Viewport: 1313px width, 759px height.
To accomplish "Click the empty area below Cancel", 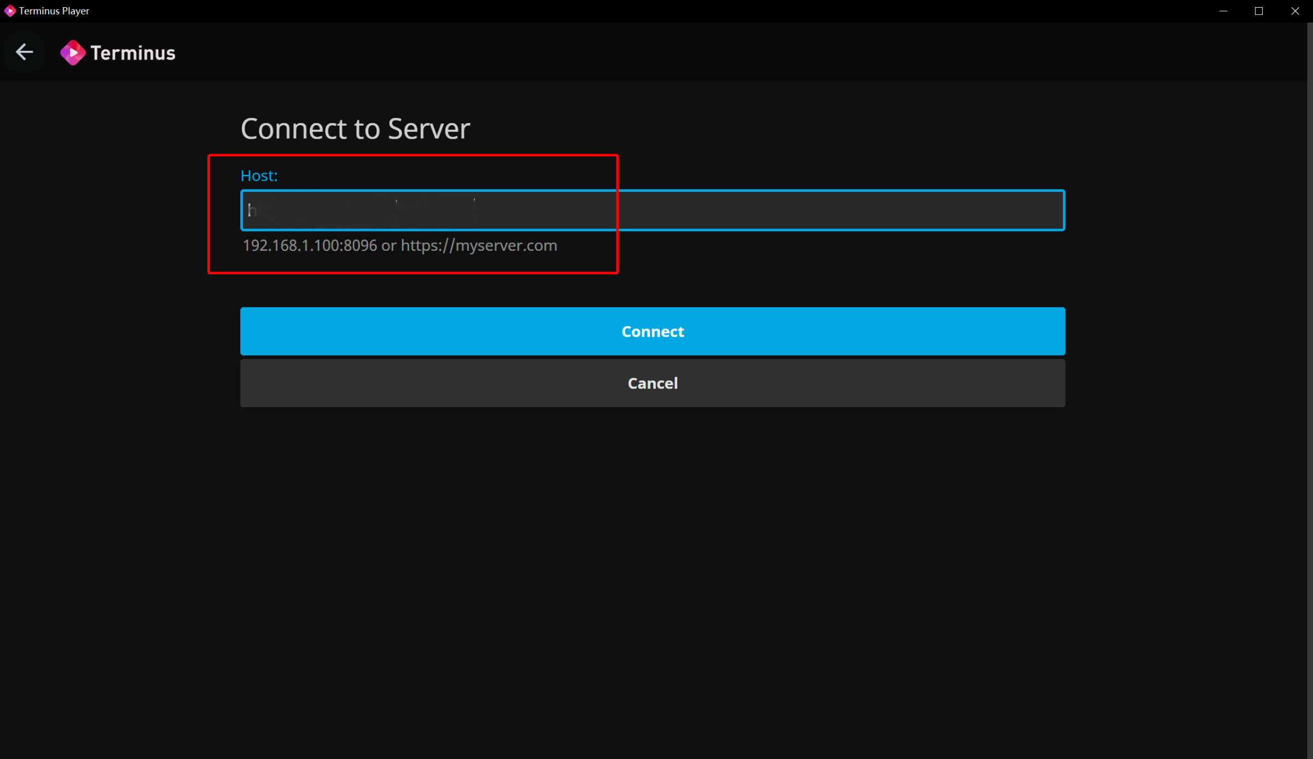I will (652, 546).
